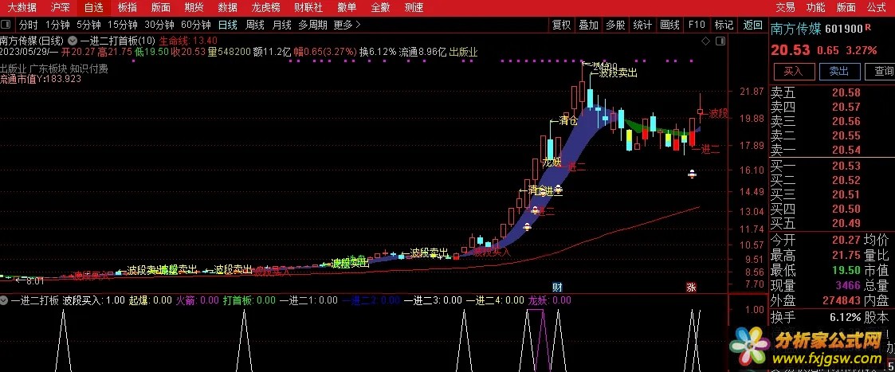895x372 pixels.
Task: Click the 一进二打首板(10) indicator name
Action: point(118,41)
